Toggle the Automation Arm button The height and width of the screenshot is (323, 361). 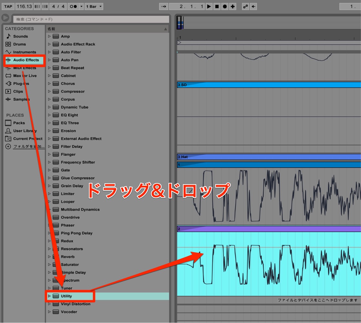pyautogui.click(x=245, y=6)
